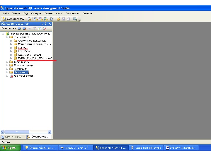Image resolution: width=211 pixels, height=158 pixels.
Task: Open the Object Explorer window position dropdown arrow
Action: 42,24
